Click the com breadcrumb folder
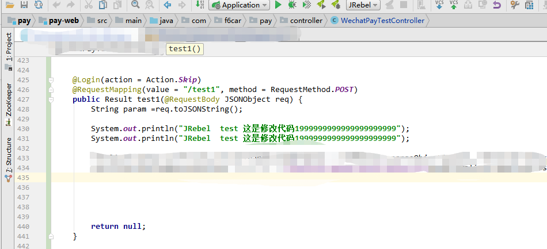This screenshot has width=547, height=249. tap(194, 21)
